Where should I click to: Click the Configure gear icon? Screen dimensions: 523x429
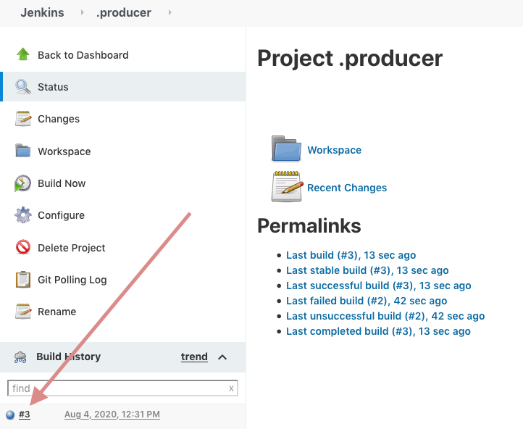tap(22, 214)
